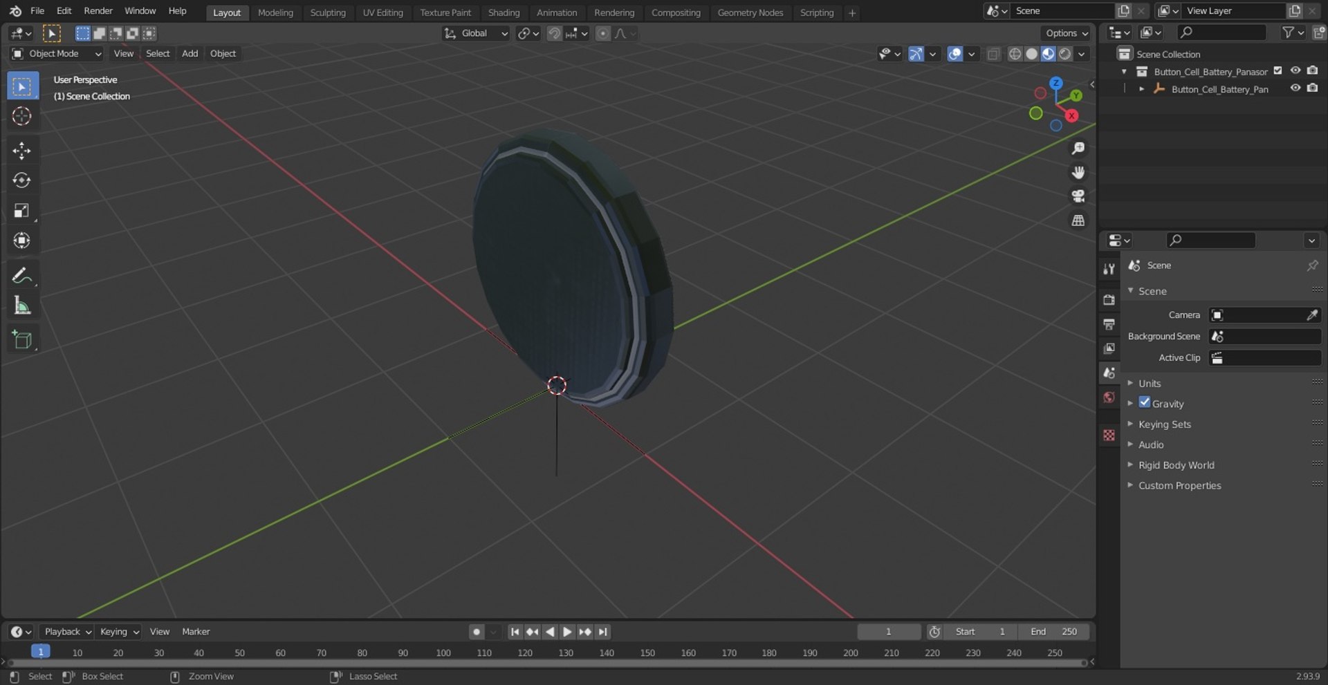Toggle the Gravity checkbox

click(1145, 402)
